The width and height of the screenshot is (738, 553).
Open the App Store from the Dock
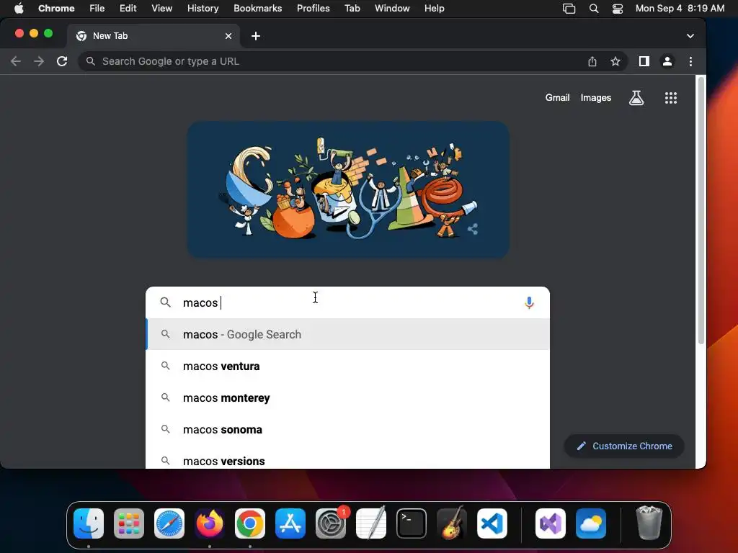[x=290, y=523]
